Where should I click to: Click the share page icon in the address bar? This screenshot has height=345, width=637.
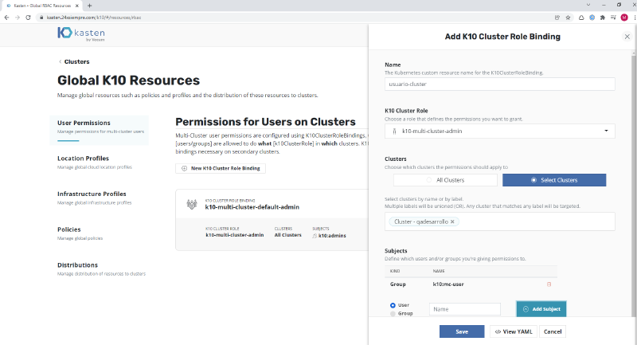pyautogui.click(x=557, y=18)
